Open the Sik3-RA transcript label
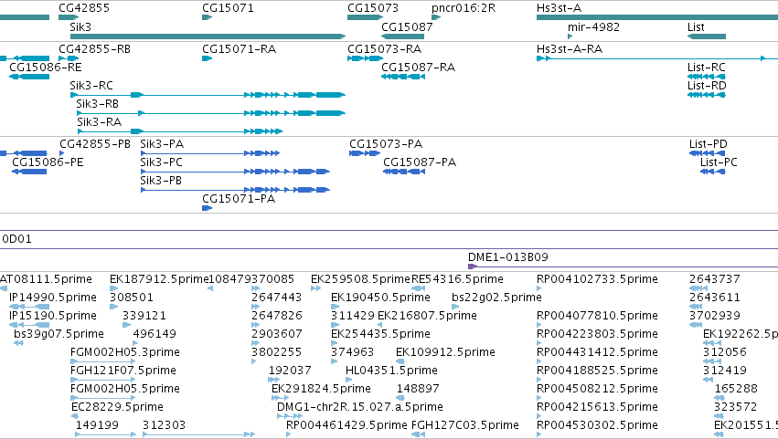This screenshot has height=439, width=778. (100, 122)
